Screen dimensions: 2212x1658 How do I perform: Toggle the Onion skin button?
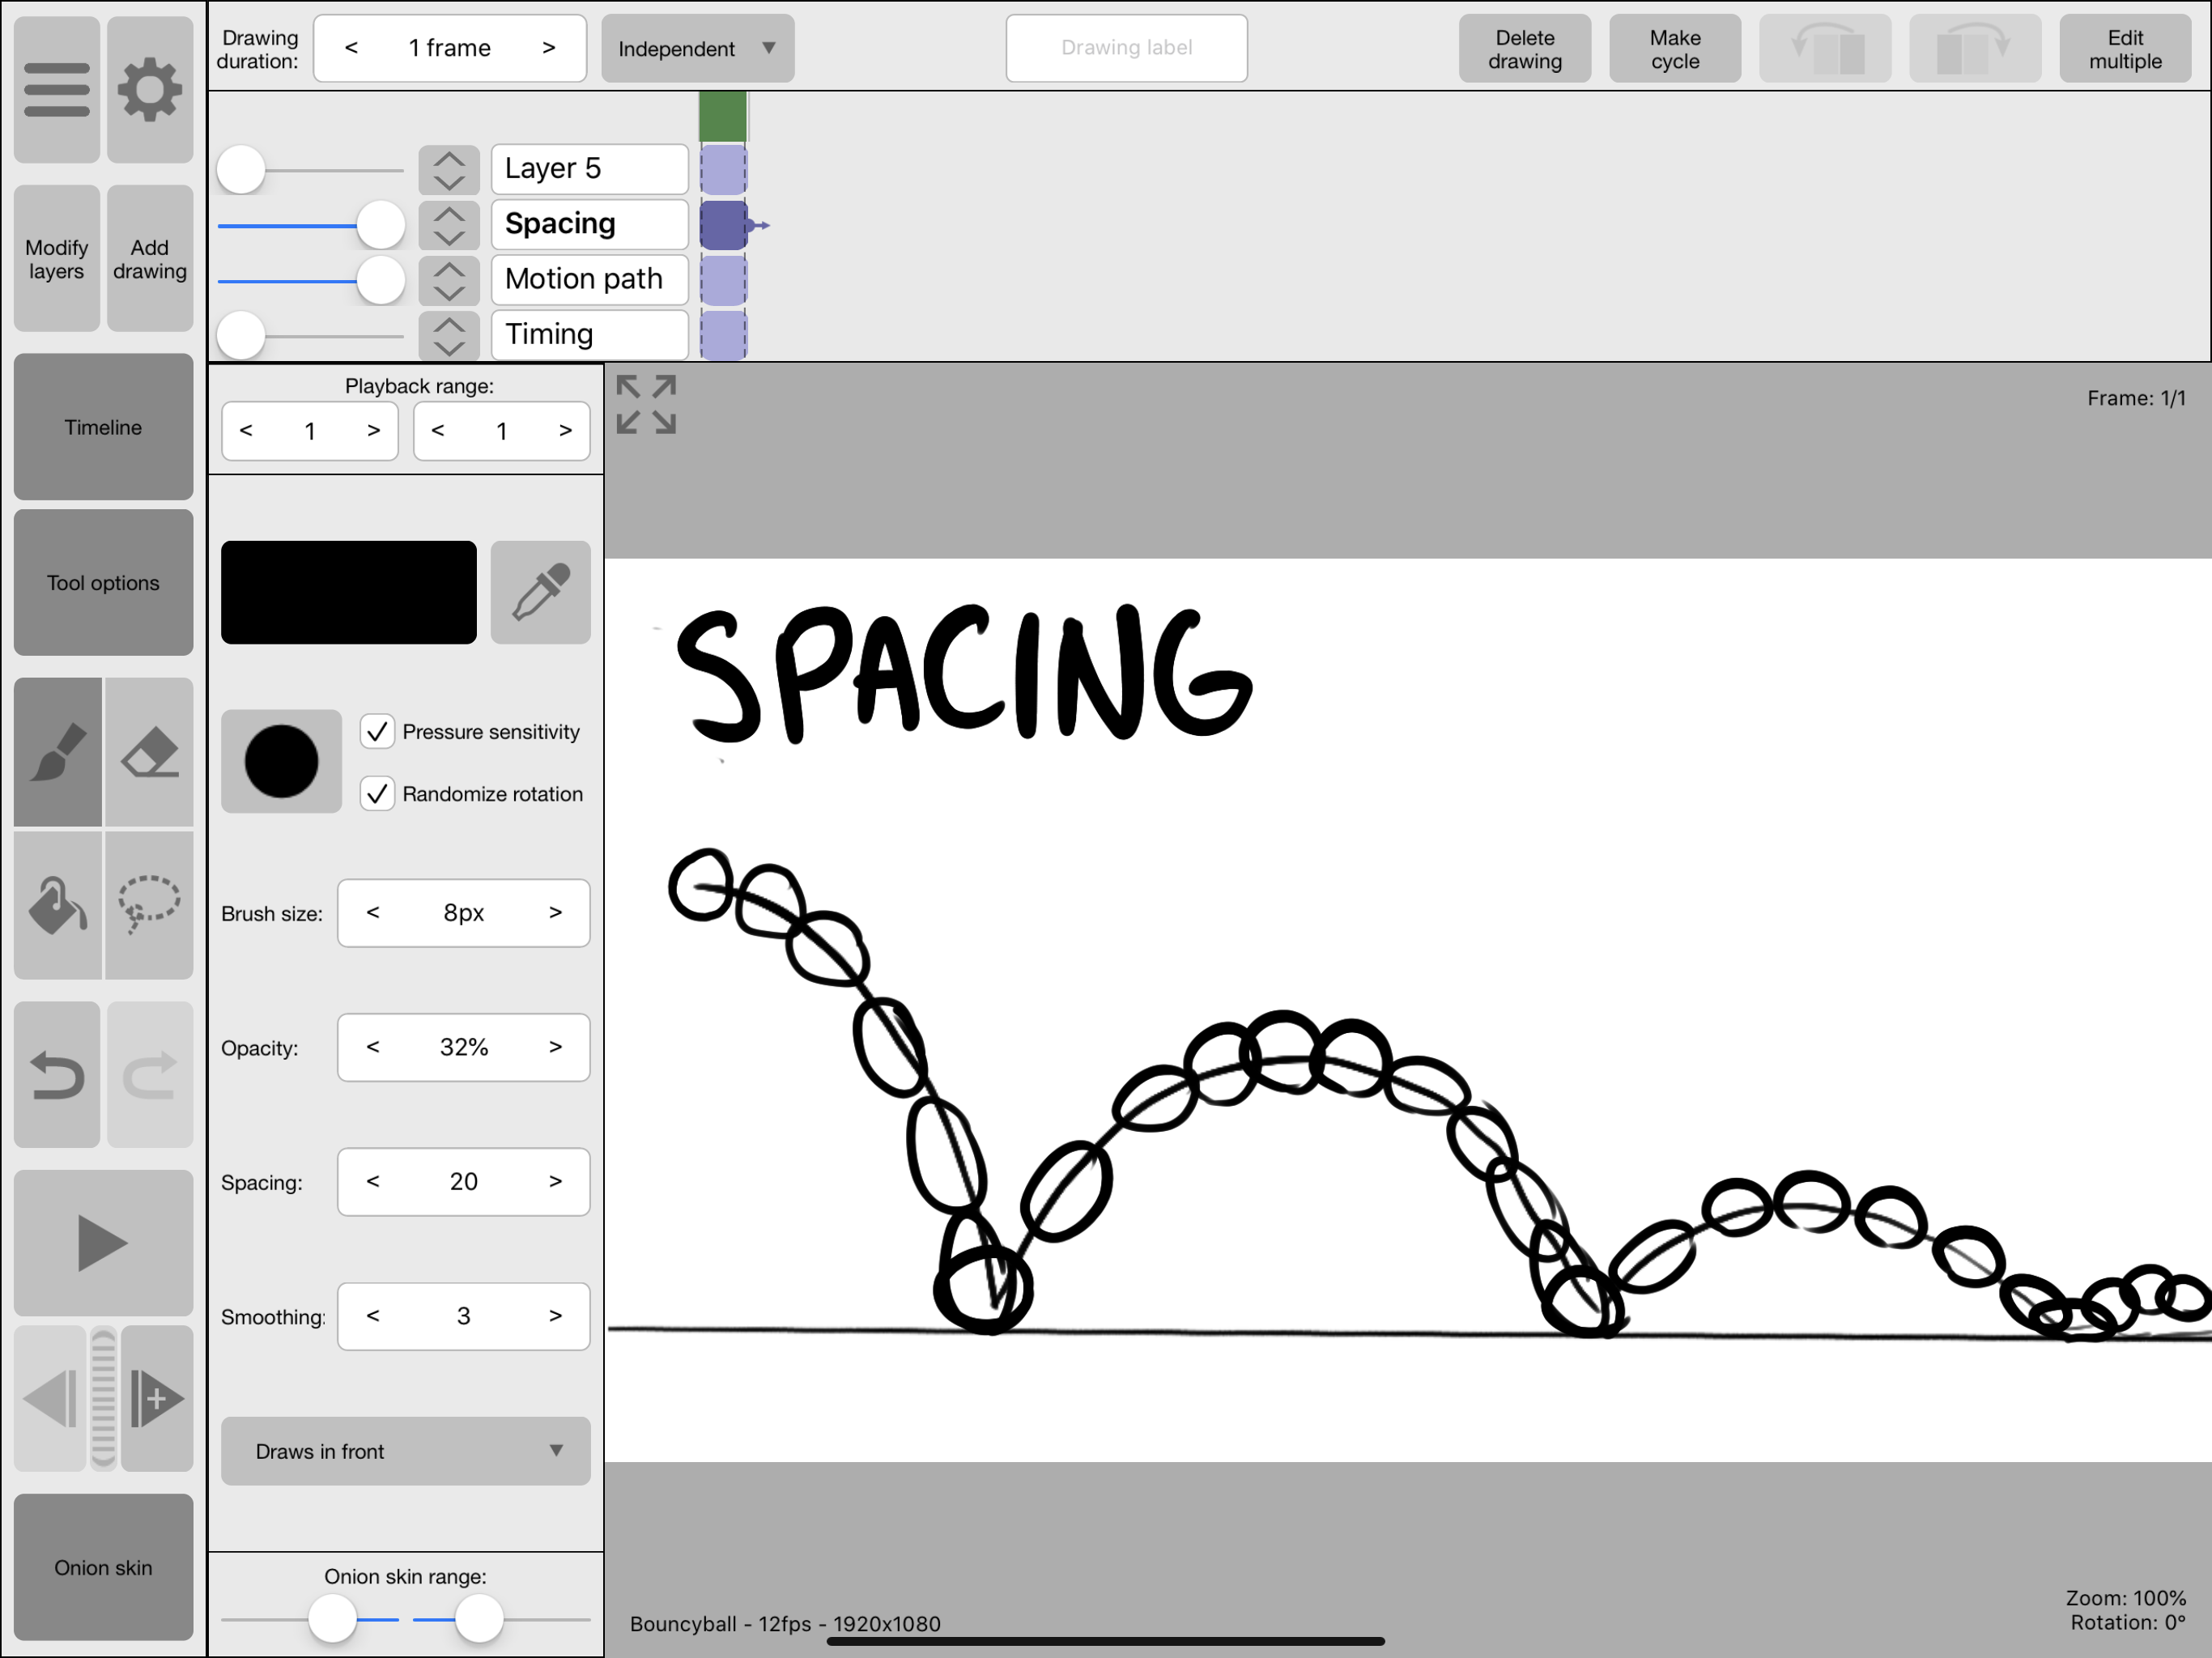coord(103,1567)
